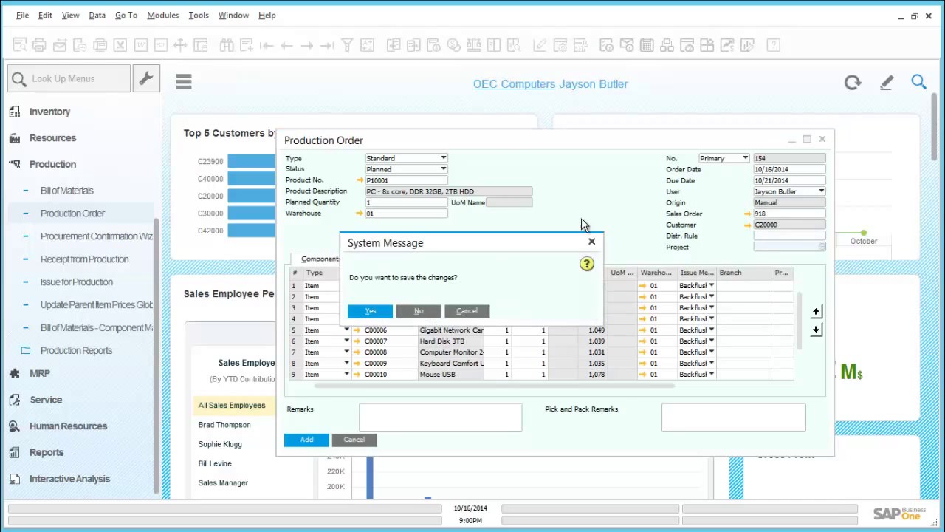
Task: Open the File menu
Action: click(22, 15)
